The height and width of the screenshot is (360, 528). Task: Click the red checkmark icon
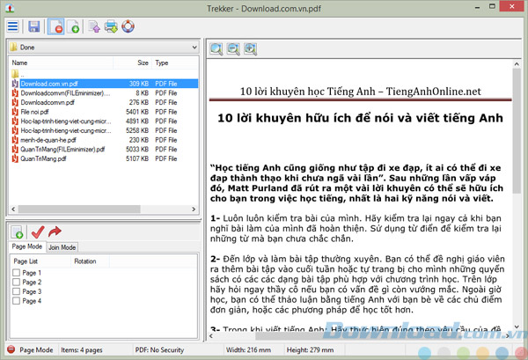click(x=37, y=232)
